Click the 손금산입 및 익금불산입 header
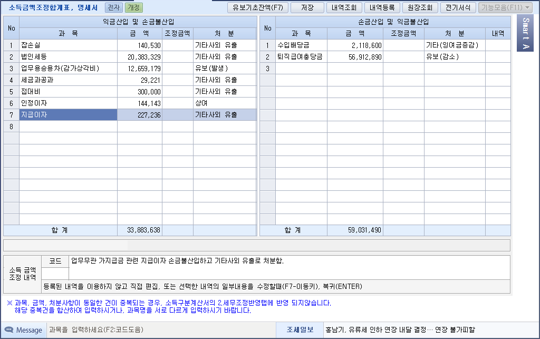 pyautogui.click(x=393, y=22)
